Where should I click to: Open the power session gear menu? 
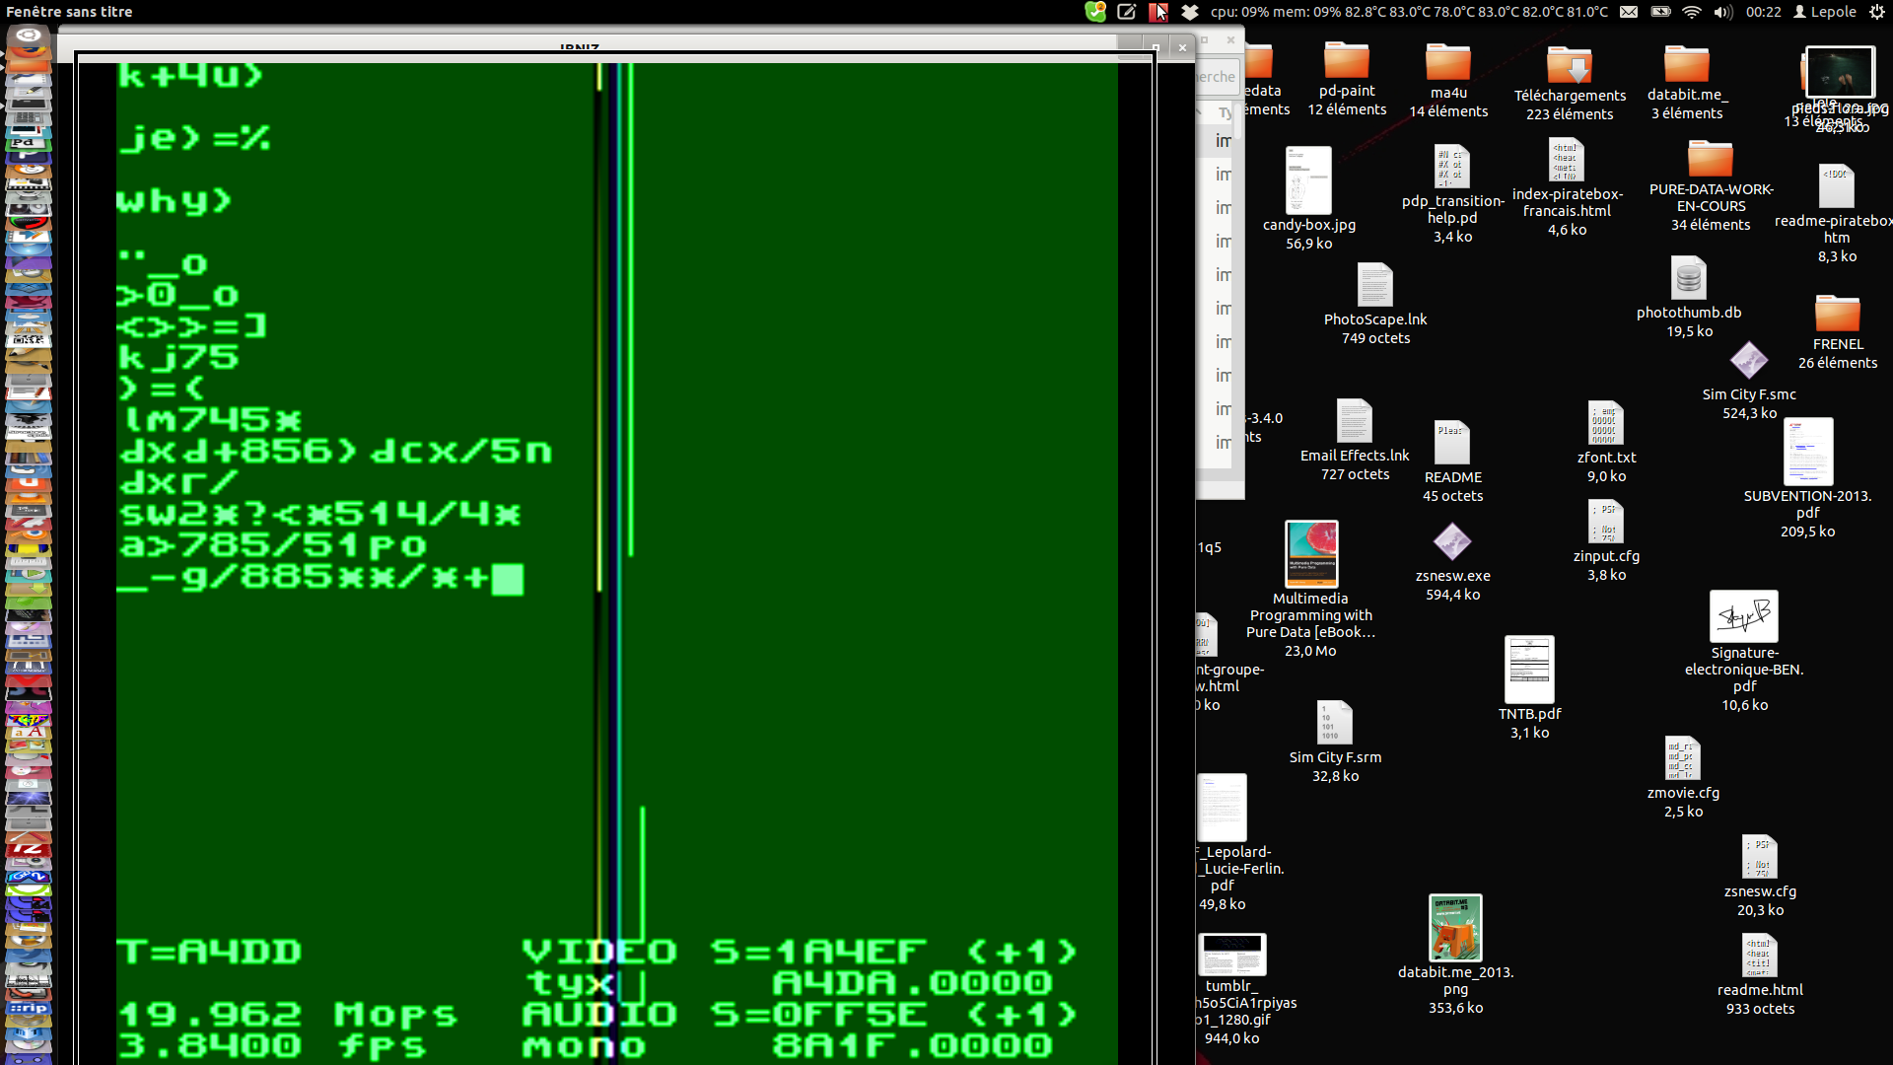[1876, 12]
